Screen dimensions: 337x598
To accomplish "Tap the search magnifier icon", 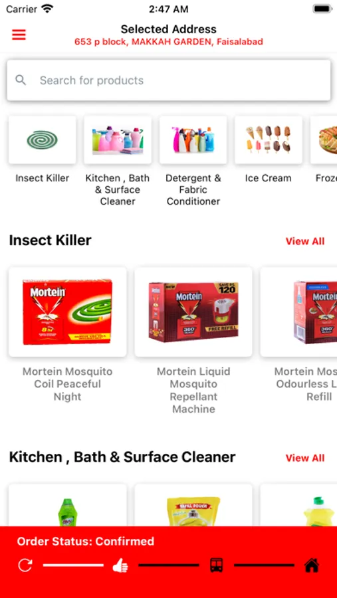I will pyautogui.click(x=21, y=80).
